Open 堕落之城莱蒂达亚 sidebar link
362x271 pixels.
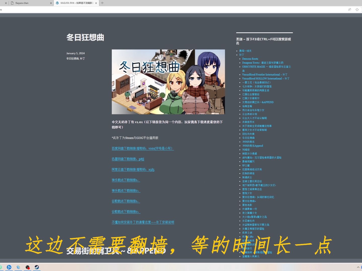click(x=252, y=189)
